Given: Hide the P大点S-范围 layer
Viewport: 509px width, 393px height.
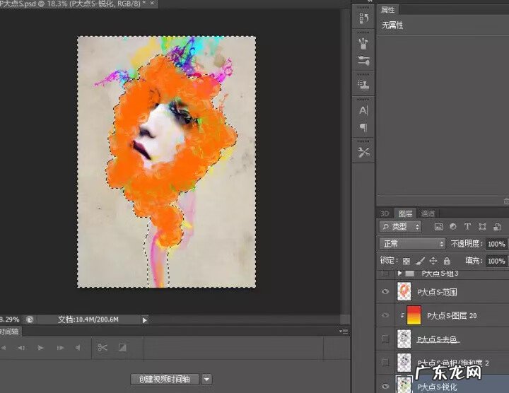Looking at the screenshot, I should point(385,291).
